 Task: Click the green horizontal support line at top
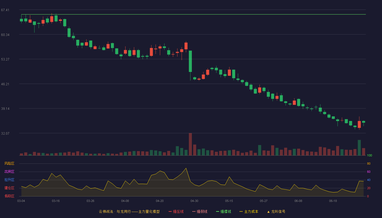tap(193, 14)
